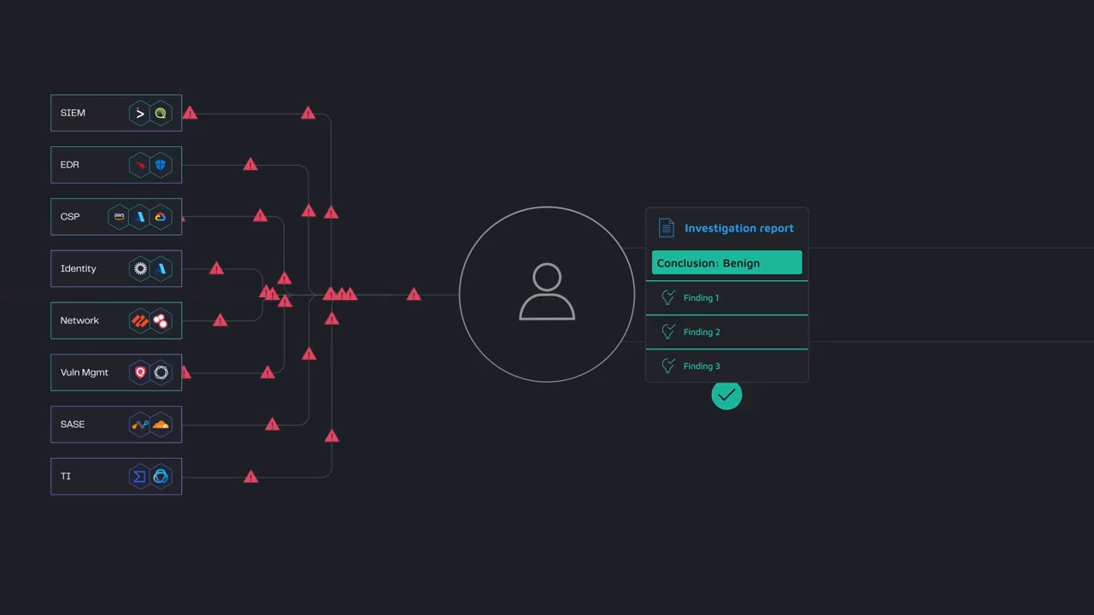Click the user avatar icon in the circle
Screen dimensions: 1094x615
(x=547, y=292)
